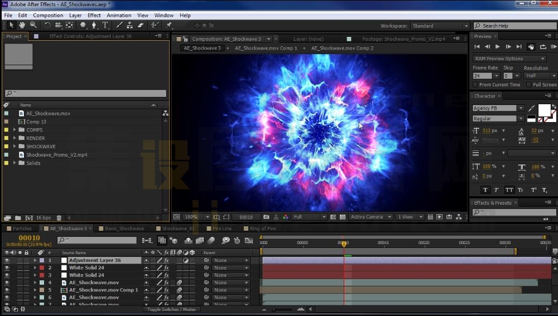
Task: Enable the Full Screen checkbox
Action: (529, 85)
